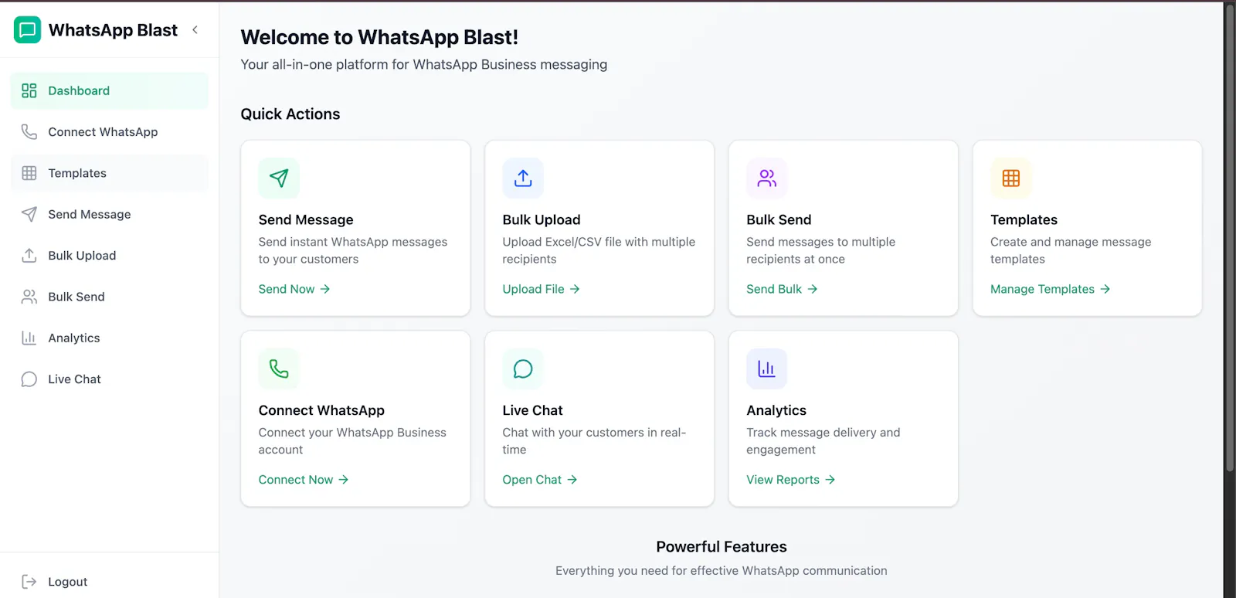Viewport: 1236px width, 598px height.
Task: Open Analytics from the sidebar
Action: [110, 338]
